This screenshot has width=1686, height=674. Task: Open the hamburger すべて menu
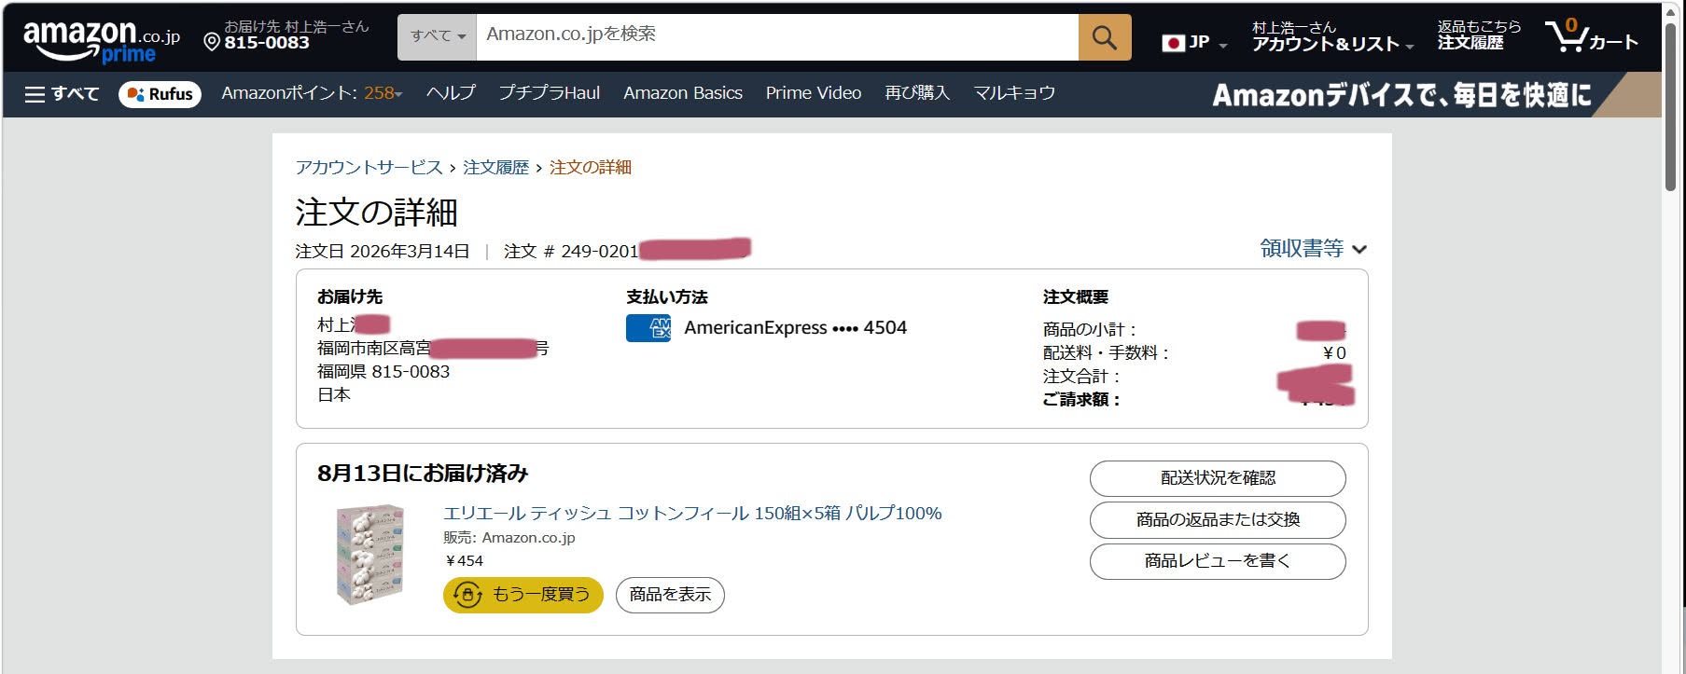(x=62, y=94)
